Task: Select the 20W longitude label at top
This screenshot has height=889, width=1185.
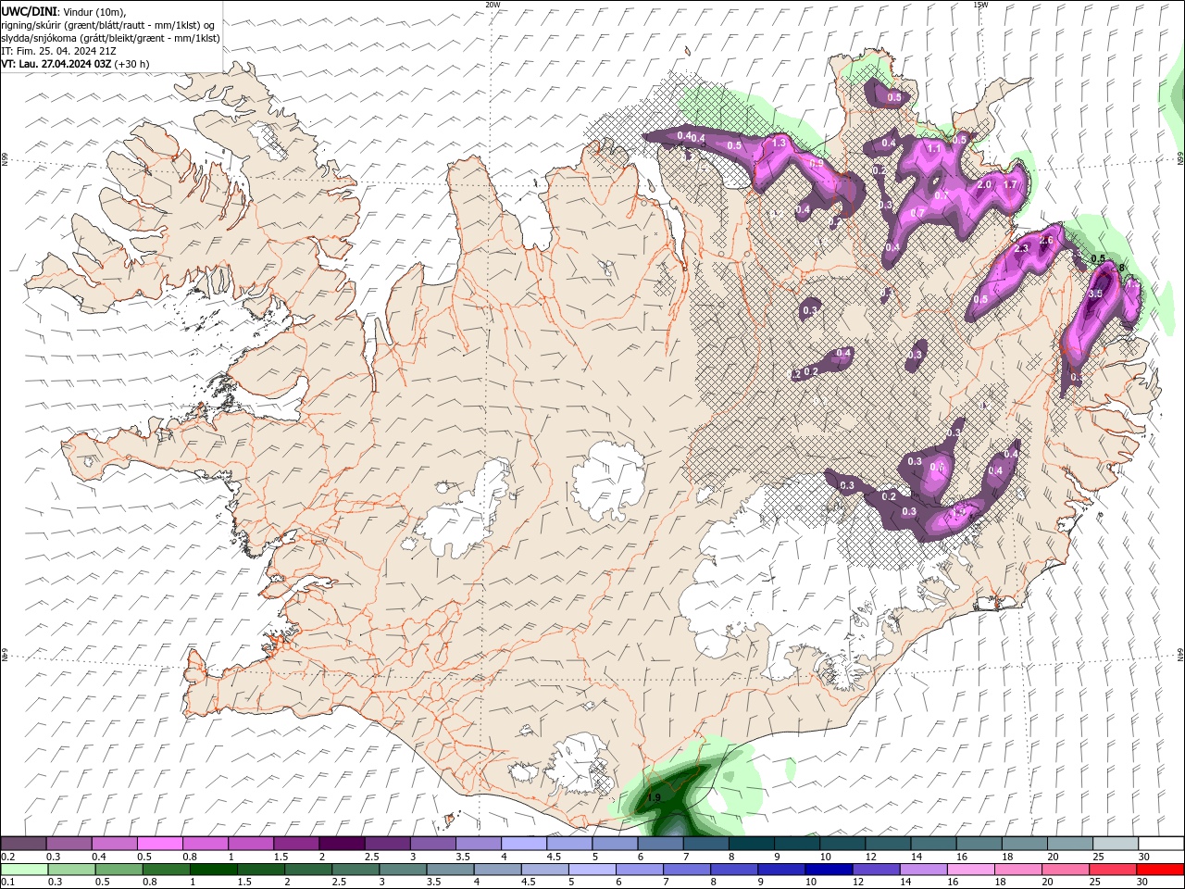Action: pos(493,5)
